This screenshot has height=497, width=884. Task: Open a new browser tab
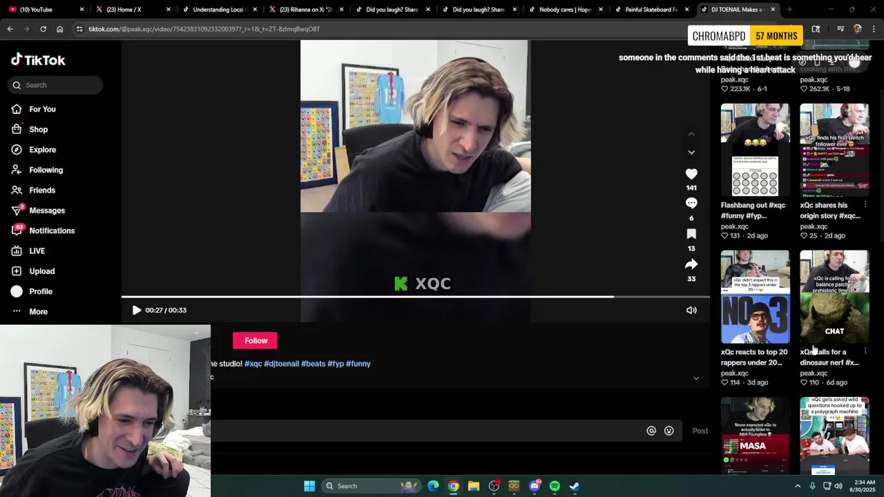click(x=789, y=10)
